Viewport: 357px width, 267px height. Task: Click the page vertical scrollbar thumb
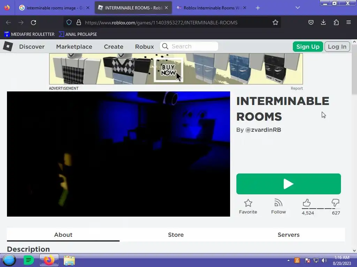click(x=354, y=69)
